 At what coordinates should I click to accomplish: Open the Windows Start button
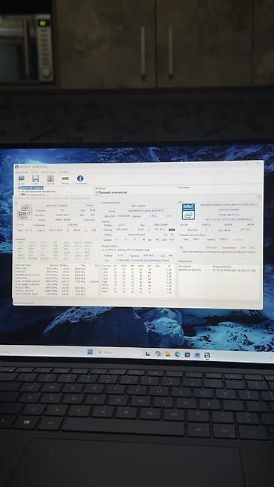click(90, 352)
